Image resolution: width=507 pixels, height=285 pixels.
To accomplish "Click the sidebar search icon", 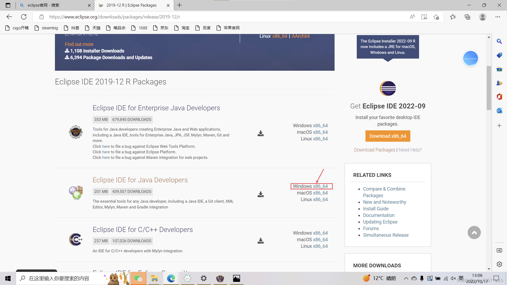I will 499,41.
